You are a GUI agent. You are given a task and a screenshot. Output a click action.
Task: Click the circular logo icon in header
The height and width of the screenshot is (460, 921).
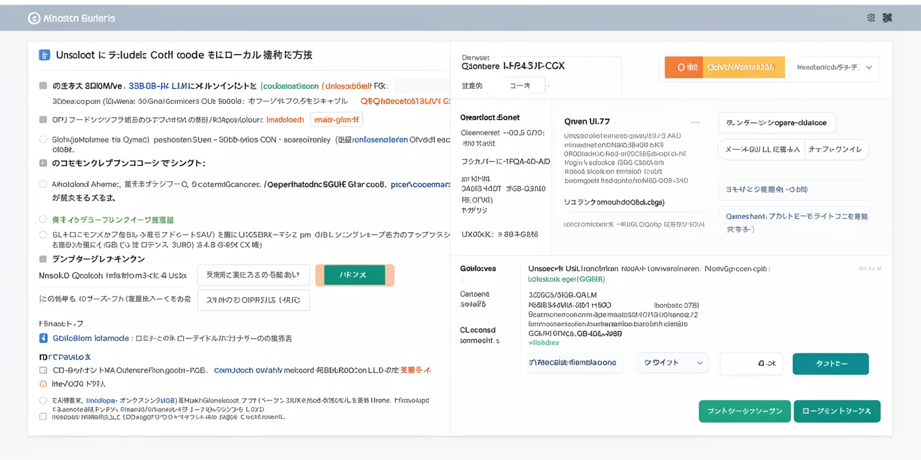pyautogui.click(x=34, y=18)
